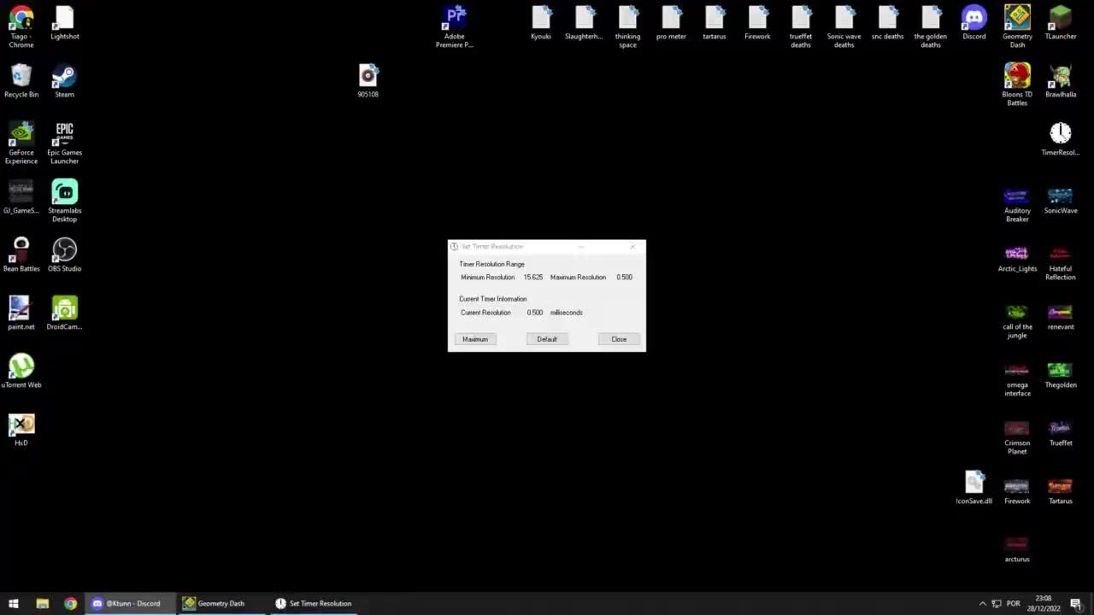Click the Maximum button in the timer dialog
Viewport: 1094px width, 615px height.
[475, 339]
